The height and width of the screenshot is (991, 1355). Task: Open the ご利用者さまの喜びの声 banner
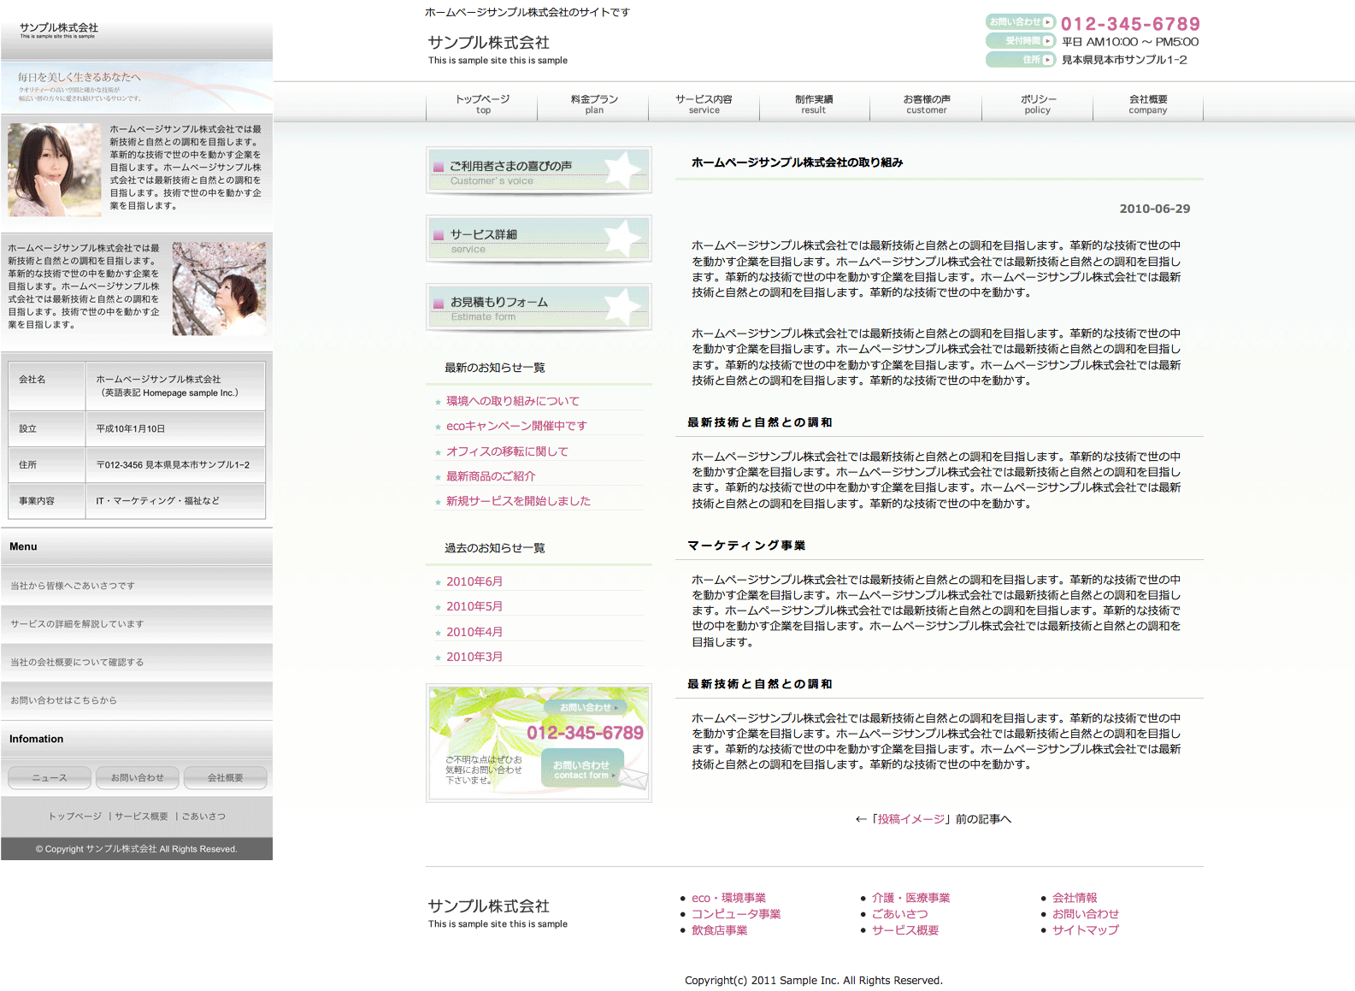click(539, 170)
